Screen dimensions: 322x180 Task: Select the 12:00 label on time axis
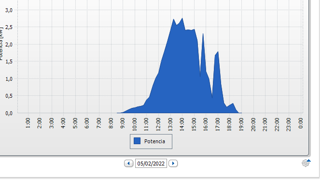(x=158, y=123)
